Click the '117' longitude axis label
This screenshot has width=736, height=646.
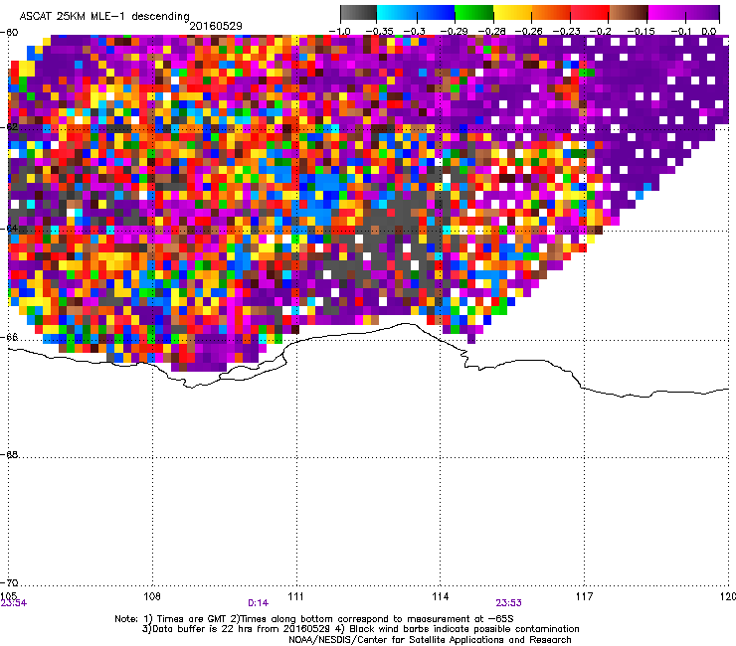click(585, 596)
